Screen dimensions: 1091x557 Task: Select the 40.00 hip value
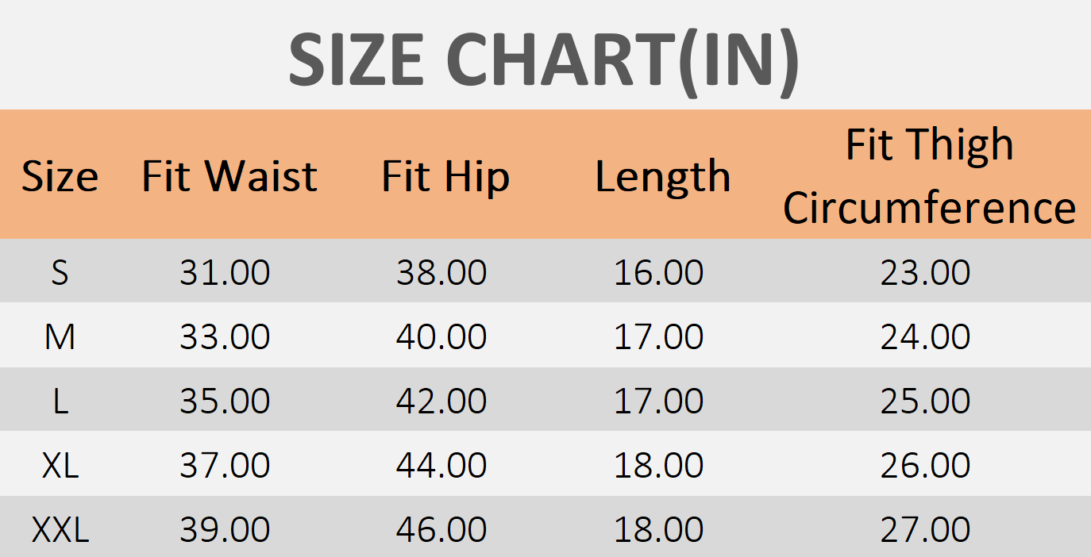click(x=441, y=337)
